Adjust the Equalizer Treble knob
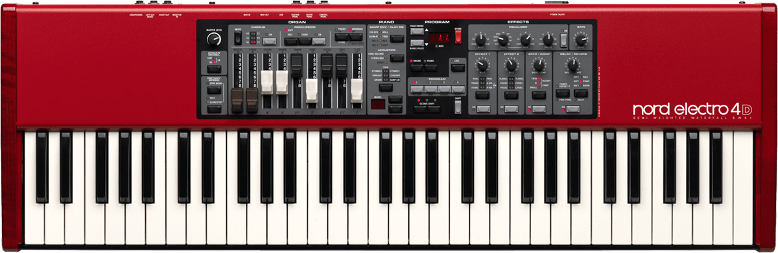 tap(548, 39)
